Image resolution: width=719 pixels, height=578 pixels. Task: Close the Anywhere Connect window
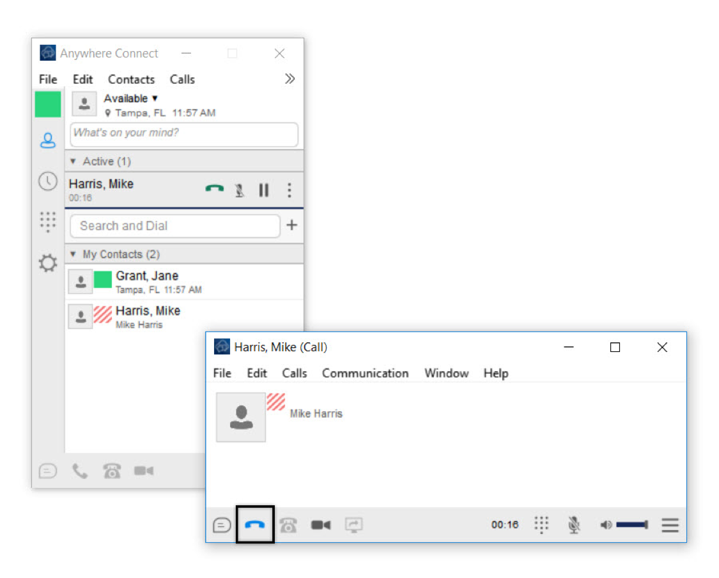click(280, 53)
